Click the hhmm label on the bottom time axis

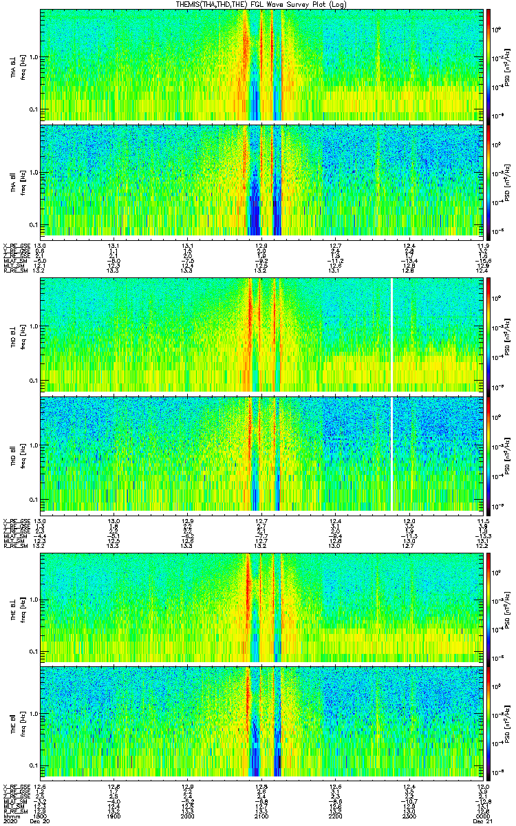point(11,816)
